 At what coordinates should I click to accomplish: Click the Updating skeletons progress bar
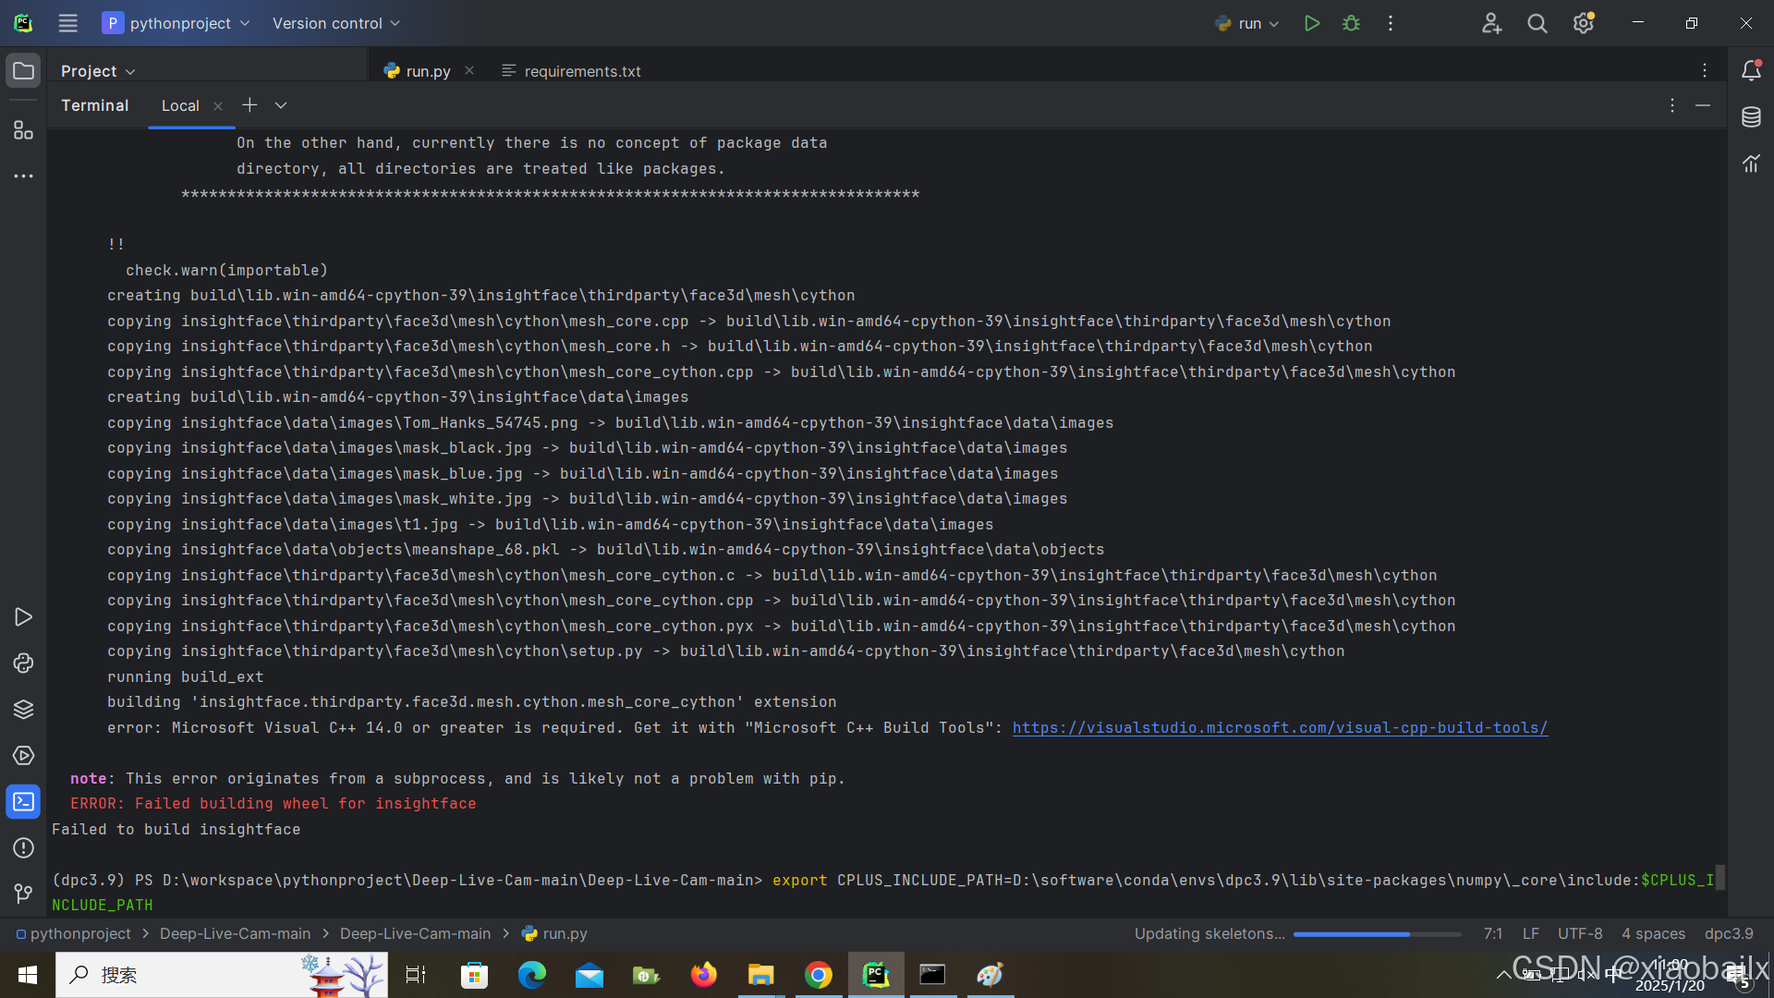coord(1377,934)
